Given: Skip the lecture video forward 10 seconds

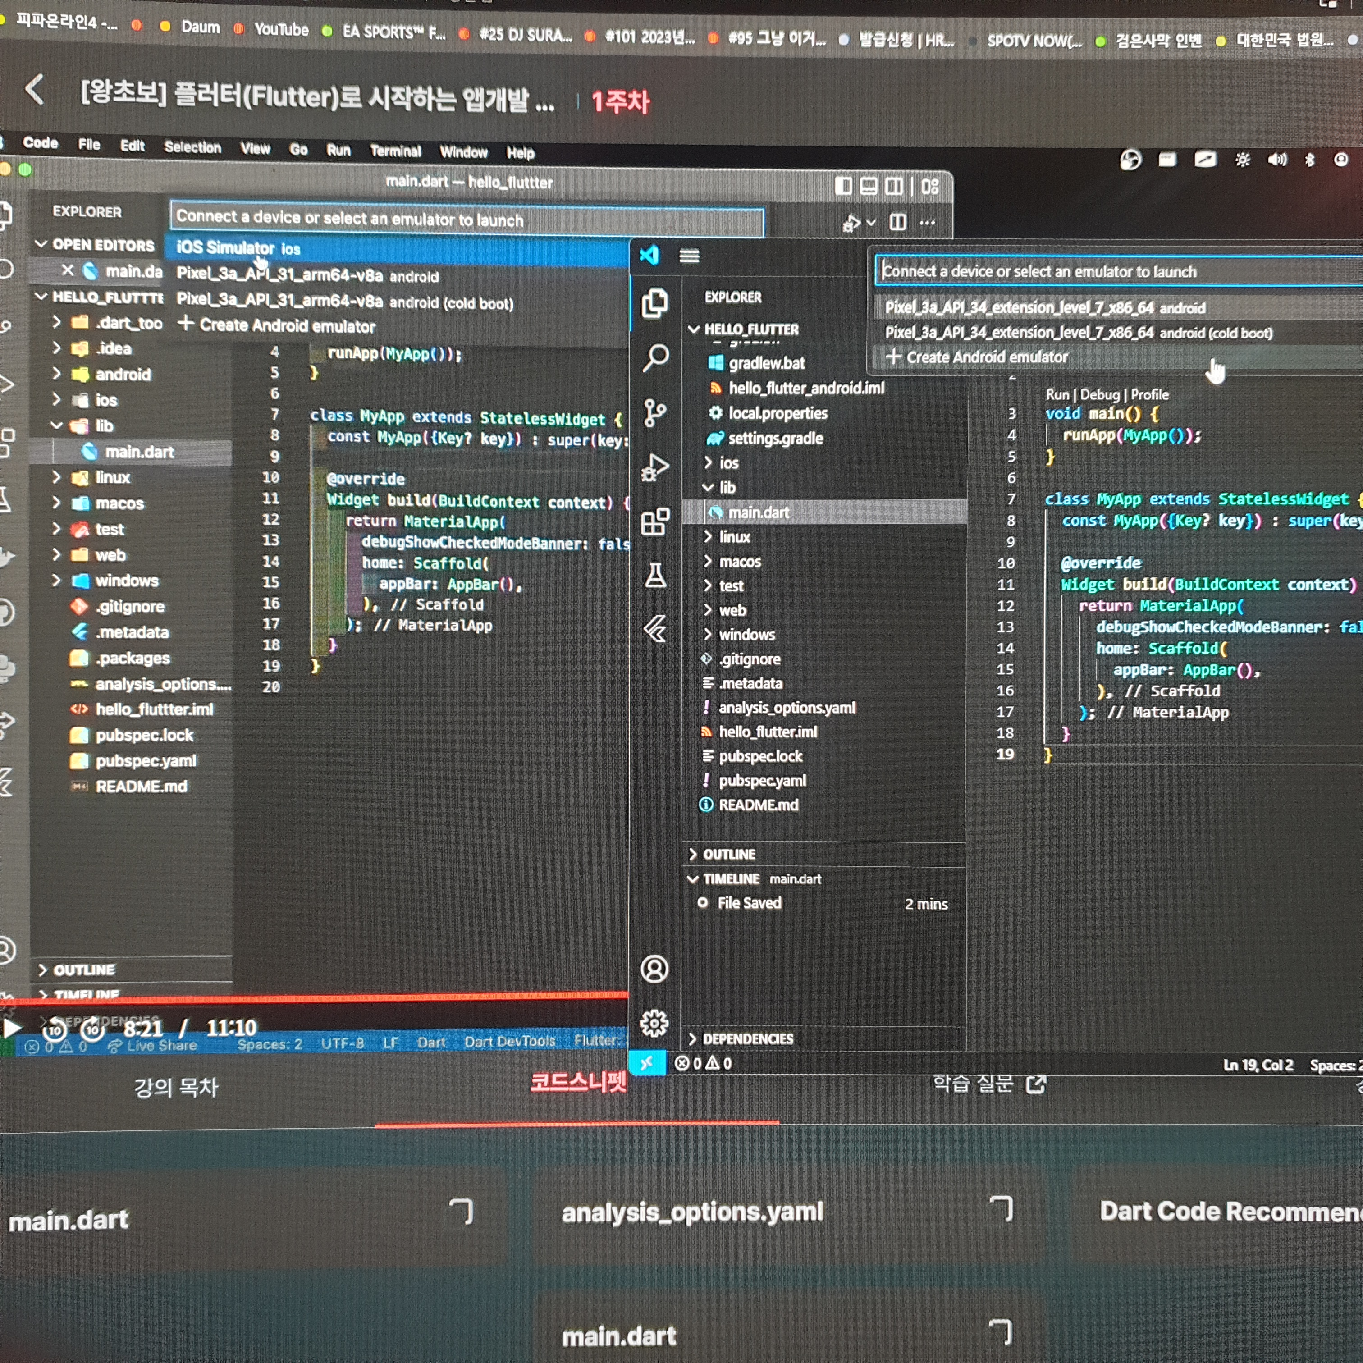Looking at the screenshot, I should click(92, 1030).
